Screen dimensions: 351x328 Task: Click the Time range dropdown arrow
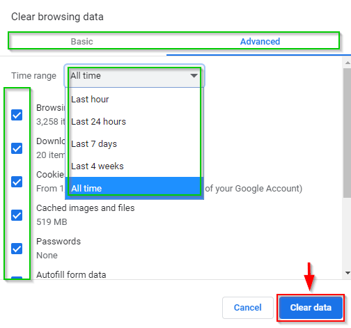(x=194, y=75)
